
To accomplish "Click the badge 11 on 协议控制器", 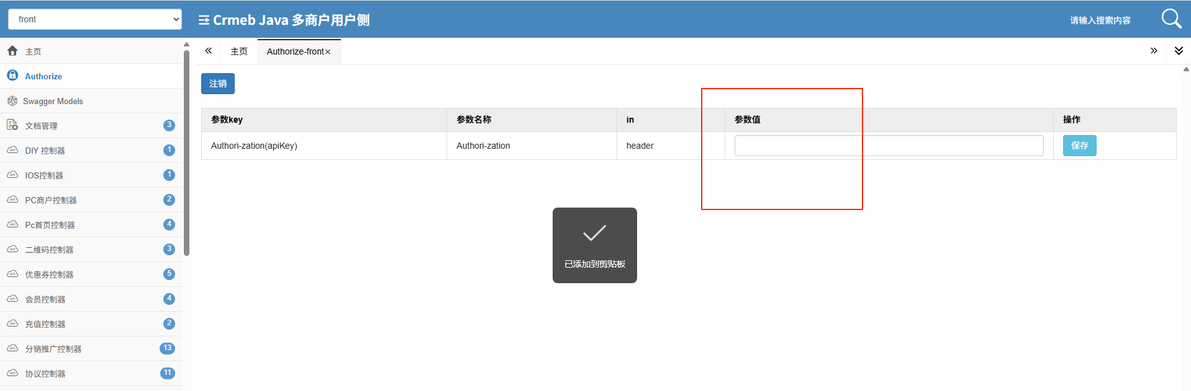I will tap(167, 373).
